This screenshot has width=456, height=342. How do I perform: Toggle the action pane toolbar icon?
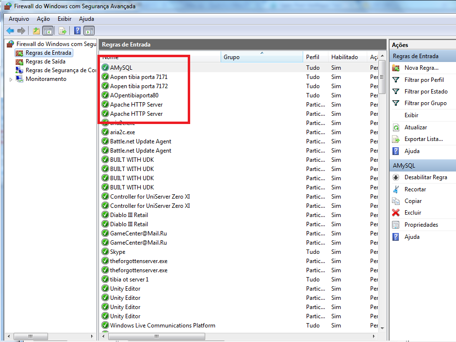89,31
